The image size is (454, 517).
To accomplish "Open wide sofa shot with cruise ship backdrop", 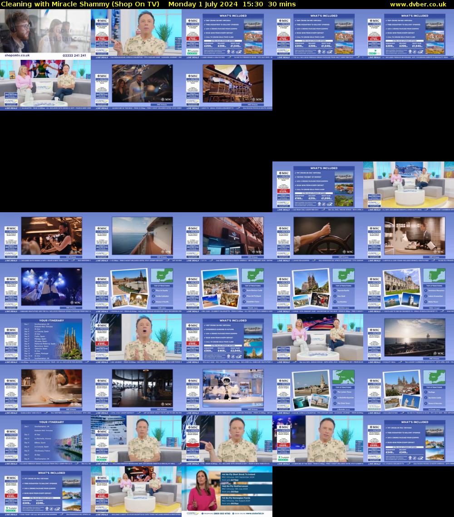I will (x=409, y=187).
